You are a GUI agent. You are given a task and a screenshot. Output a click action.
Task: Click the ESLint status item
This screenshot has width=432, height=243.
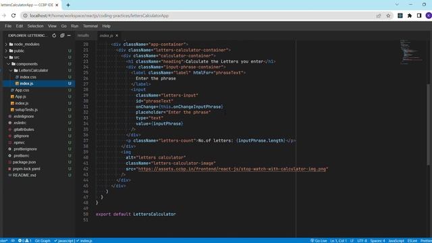[412, 240]
